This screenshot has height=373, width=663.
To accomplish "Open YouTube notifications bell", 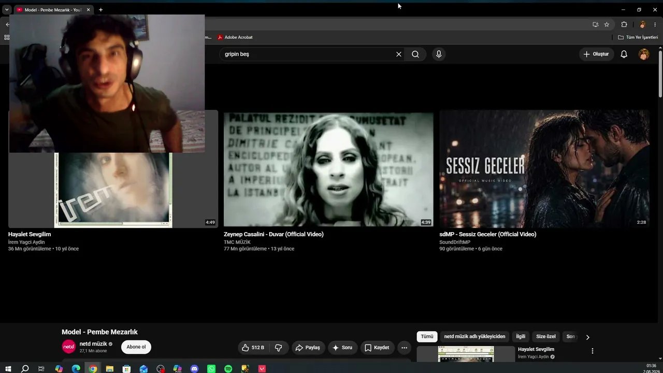I will (624, 54).
